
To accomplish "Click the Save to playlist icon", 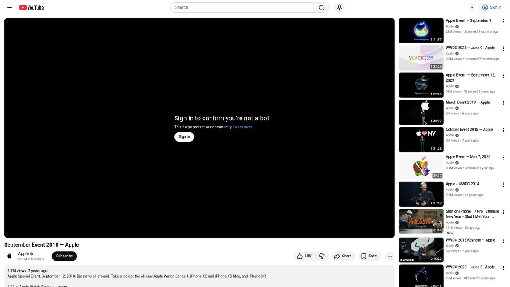I will [369, 256].
